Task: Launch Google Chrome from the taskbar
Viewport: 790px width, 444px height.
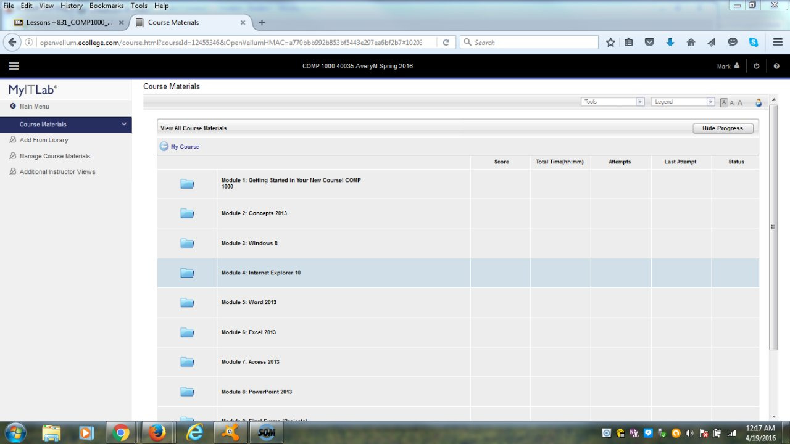Action: pyautogui.click(x=121, y=433)
